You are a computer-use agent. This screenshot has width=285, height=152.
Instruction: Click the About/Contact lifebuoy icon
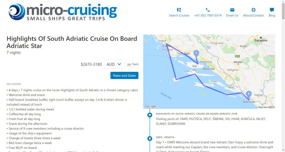pyautogui.click(x=253, y=10)
